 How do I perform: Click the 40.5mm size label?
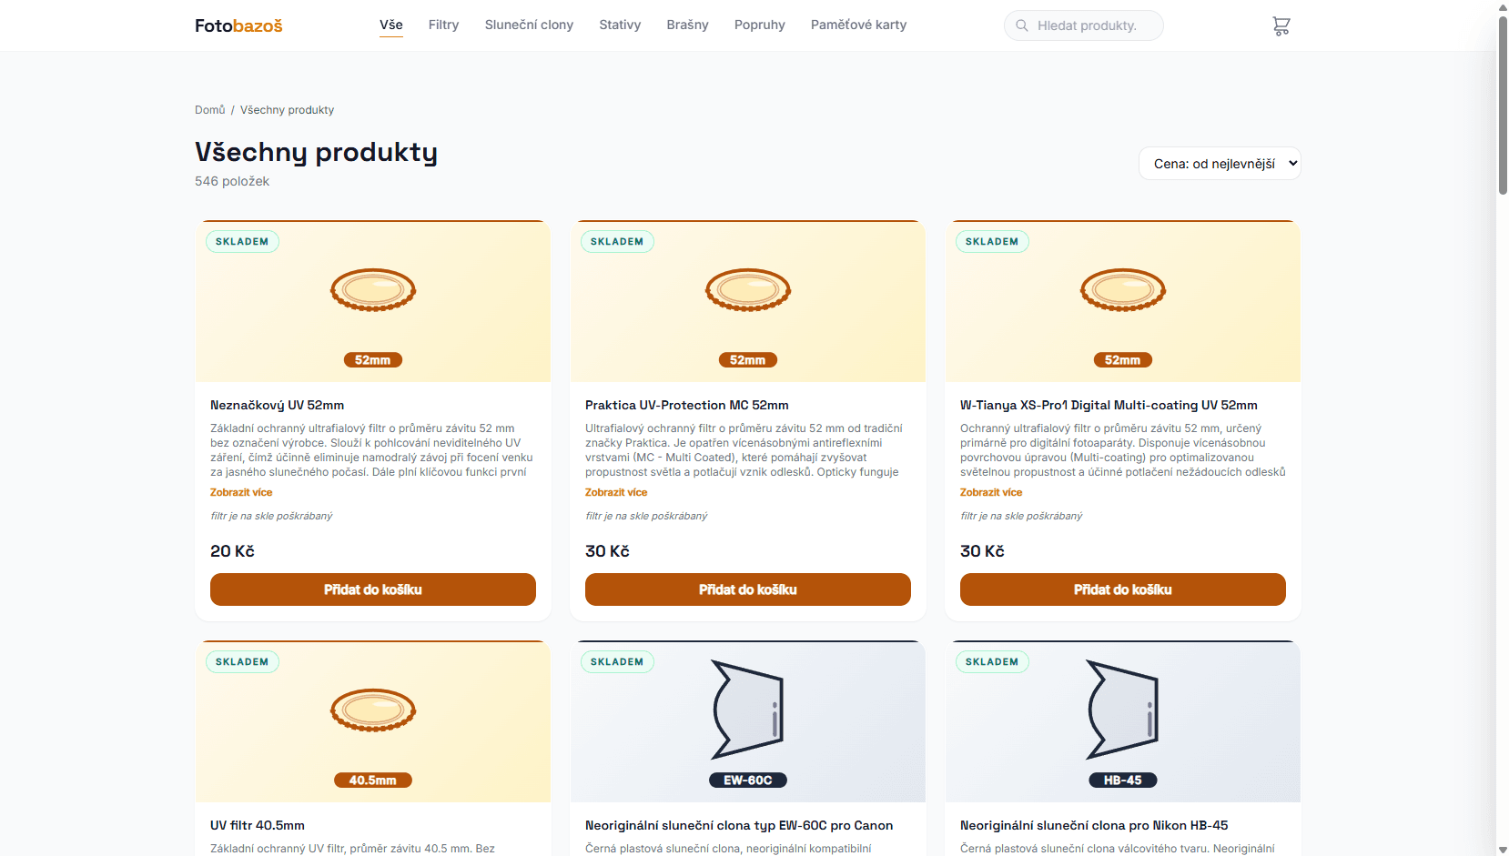(373, 780)
